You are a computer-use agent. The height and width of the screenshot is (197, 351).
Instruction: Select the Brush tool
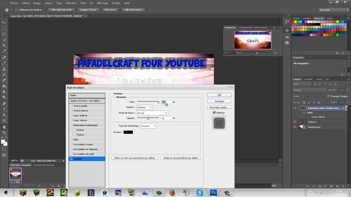(4, 63)
